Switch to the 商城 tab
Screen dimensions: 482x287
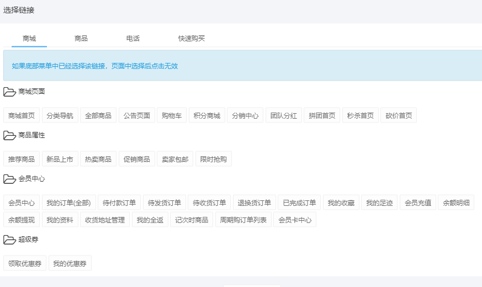pos(29,39)
